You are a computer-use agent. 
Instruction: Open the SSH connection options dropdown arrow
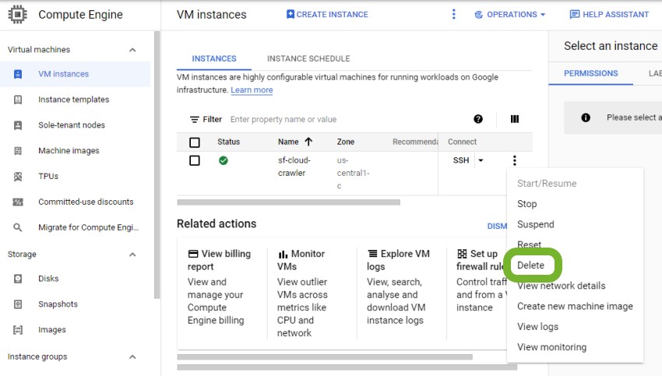[x=481, y=160]
